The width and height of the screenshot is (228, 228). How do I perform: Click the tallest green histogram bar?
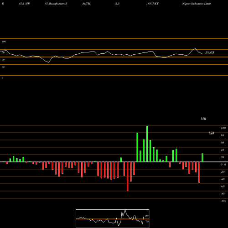[x=147, y=144]
